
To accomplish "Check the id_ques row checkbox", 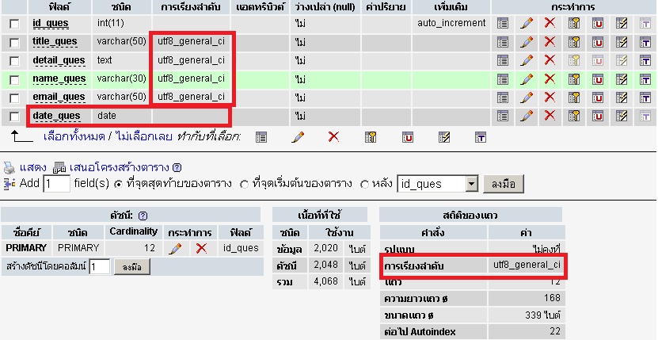I will [14, 24].
